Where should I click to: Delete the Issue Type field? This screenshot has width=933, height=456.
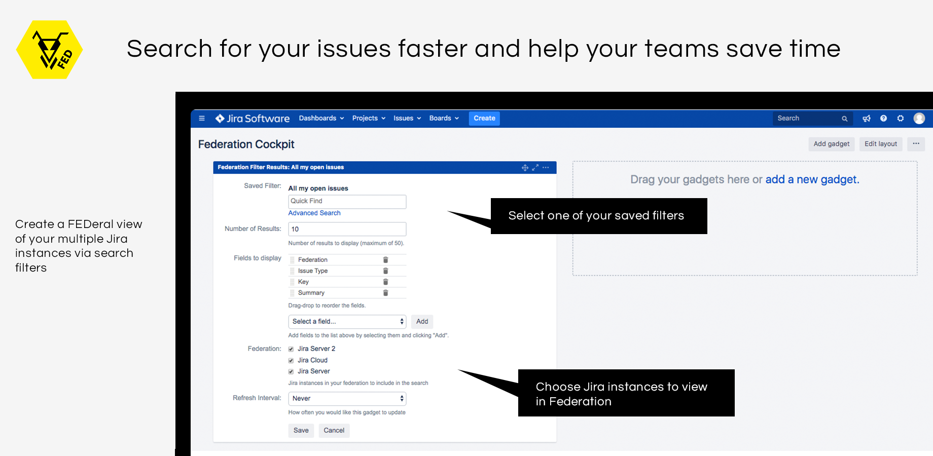[x=385, y=271]
